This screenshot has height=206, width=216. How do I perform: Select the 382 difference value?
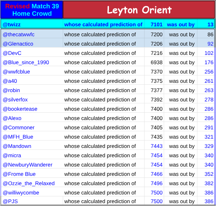pos(209,183)
